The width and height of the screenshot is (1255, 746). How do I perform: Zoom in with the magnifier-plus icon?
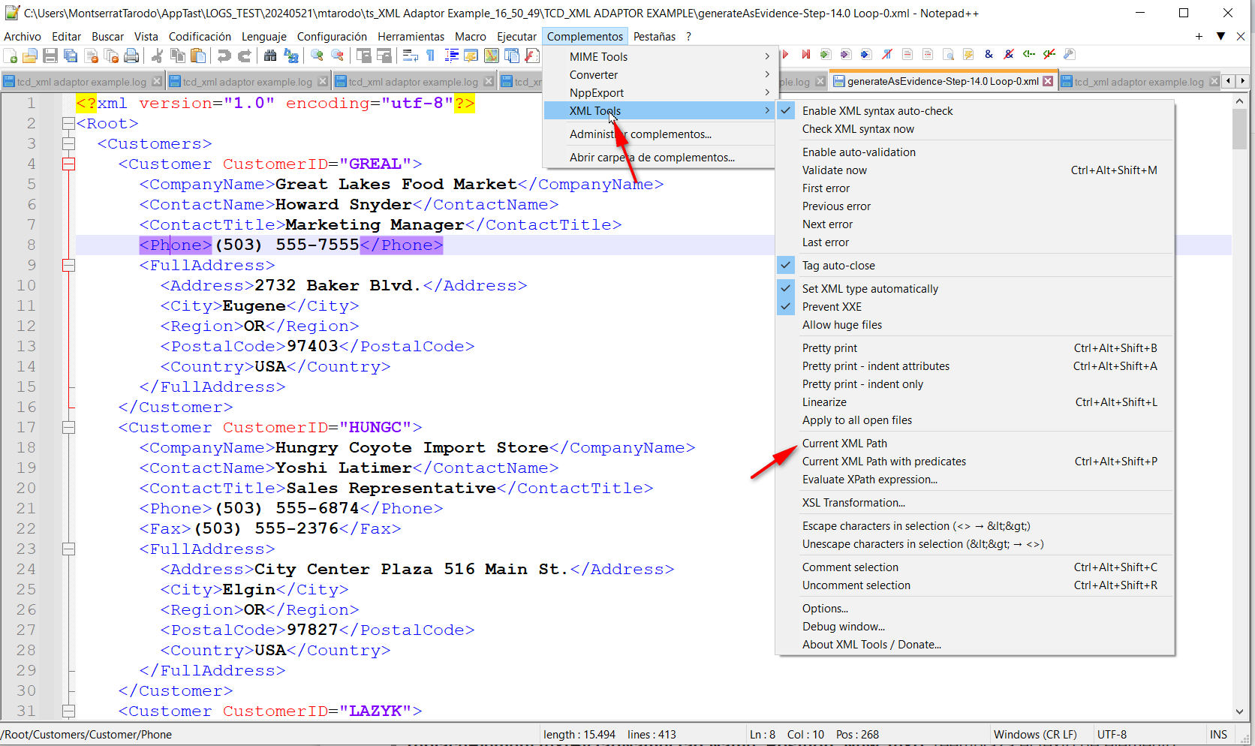click(x=317, y=55)
